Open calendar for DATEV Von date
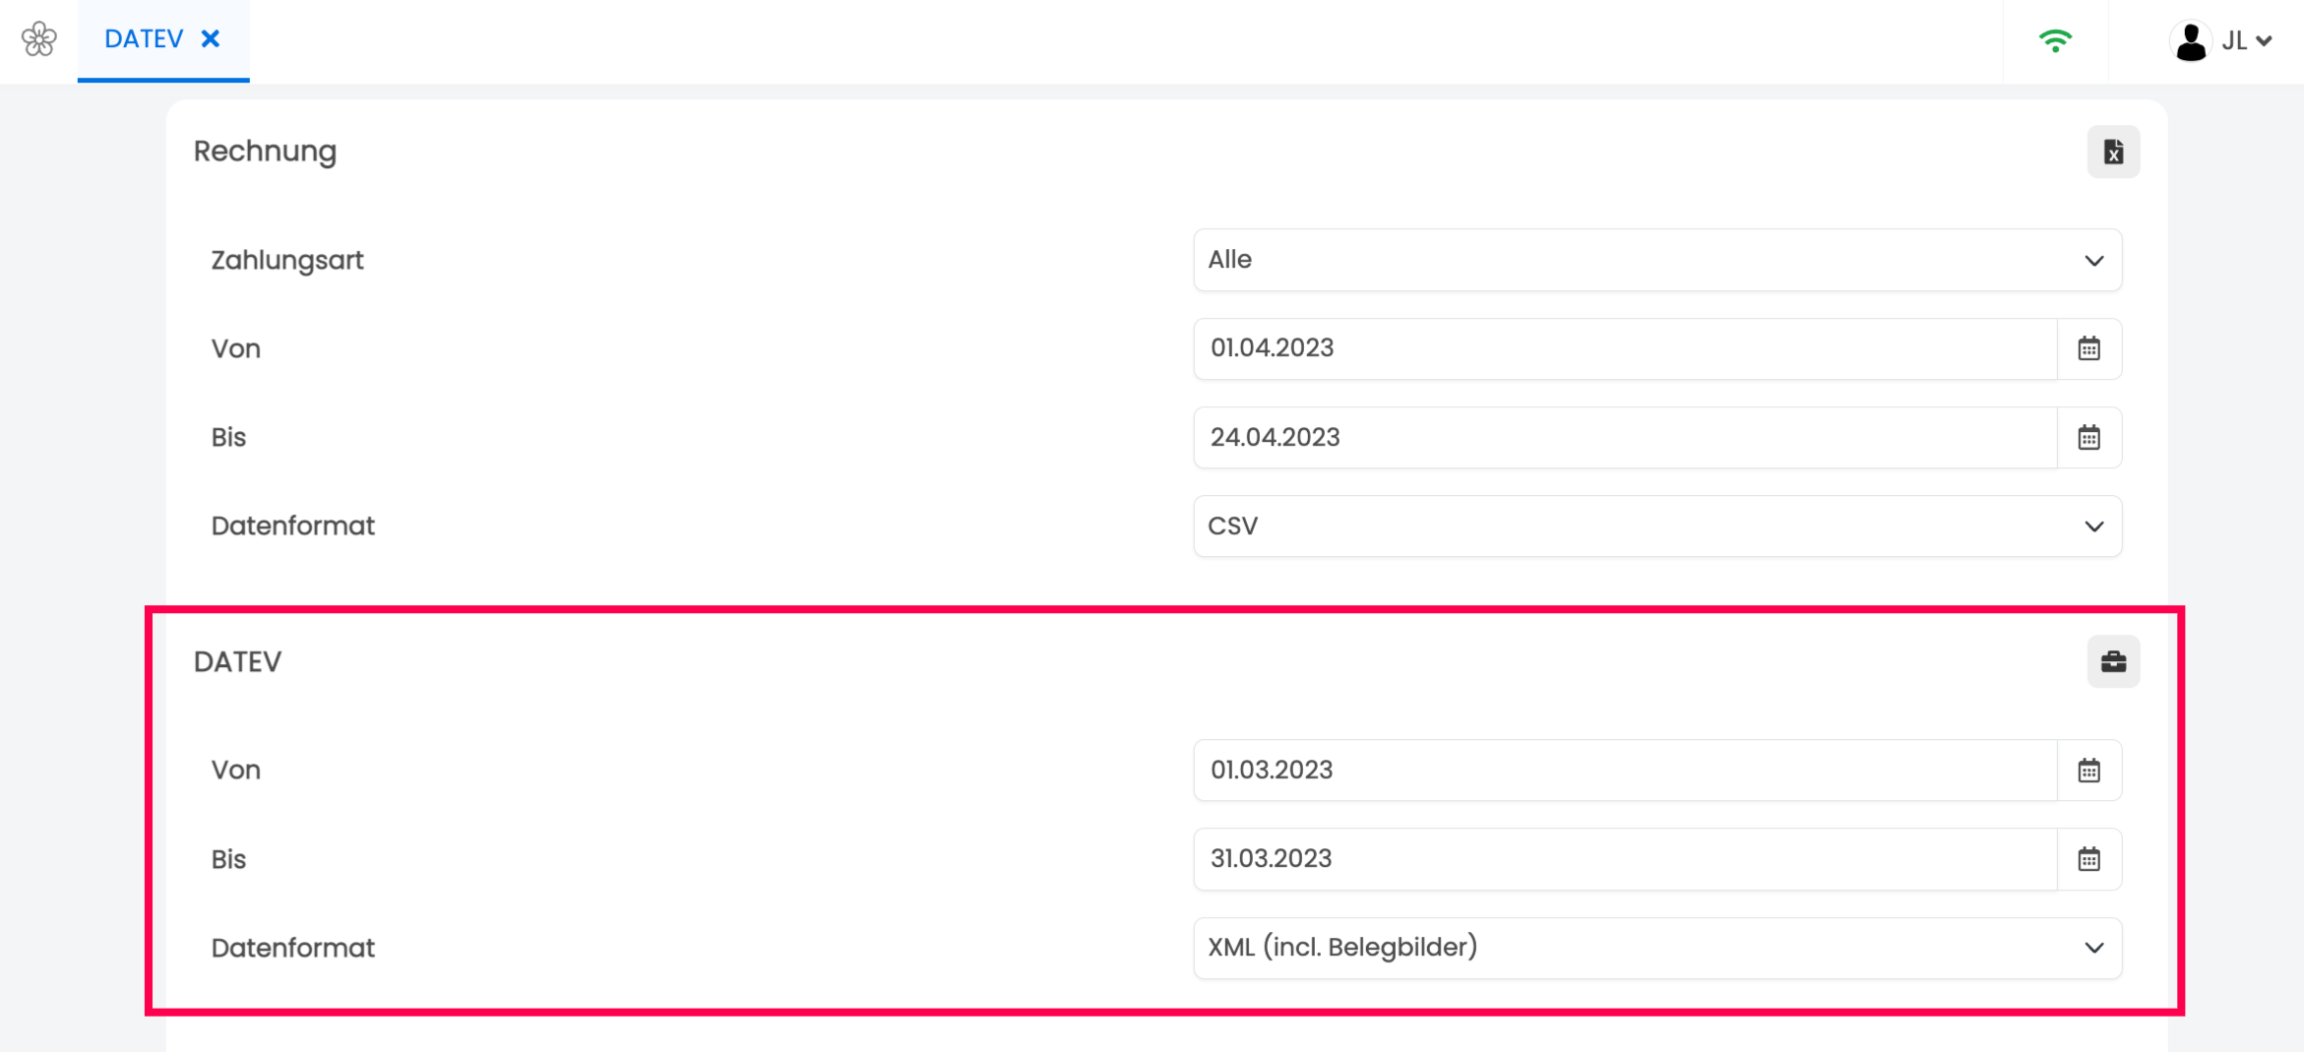 click(x=2089, y=770)
